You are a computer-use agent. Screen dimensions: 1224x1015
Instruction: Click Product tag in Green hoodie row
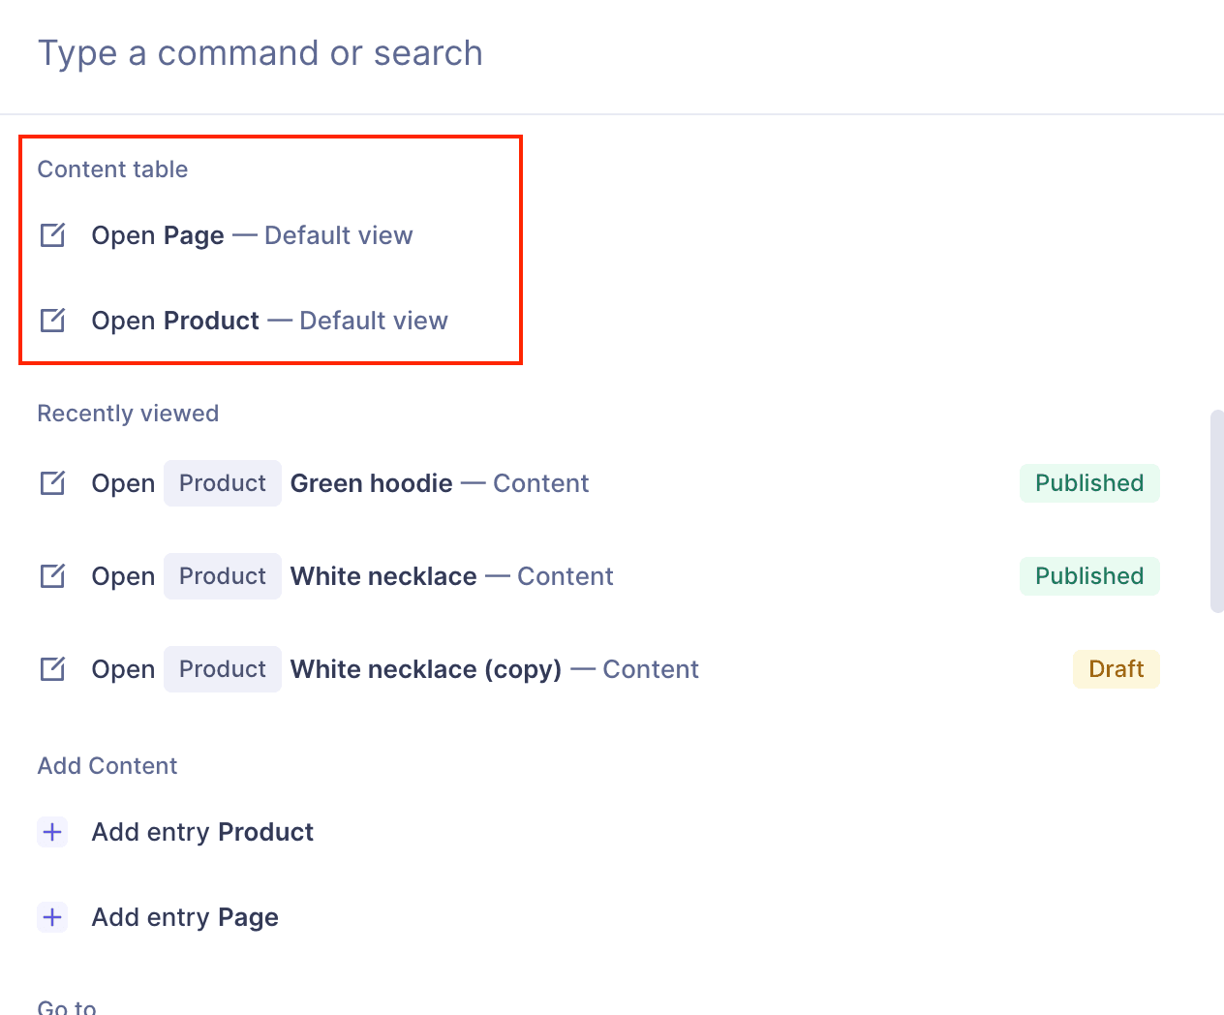[x=222, y=483]
